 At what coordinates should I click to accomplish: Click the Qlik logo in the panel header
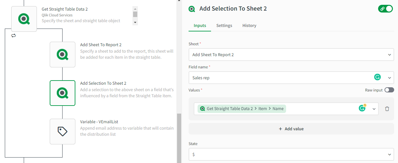pos(192,9)
